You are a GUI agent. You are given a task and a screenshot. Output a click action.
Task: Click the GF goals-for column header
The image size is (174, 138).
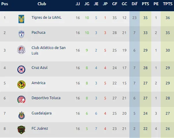[x=114, y=4]
